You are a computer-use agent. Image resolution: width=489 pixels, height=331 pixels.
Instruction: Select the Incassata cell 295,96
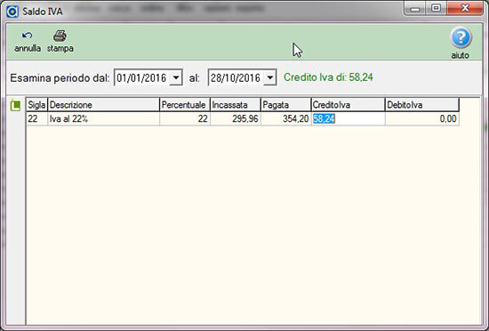(236, 119)
